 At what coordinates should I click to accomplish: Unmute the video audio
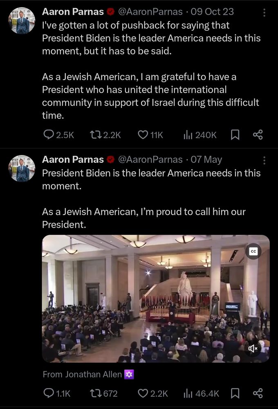tap(253, 348)
